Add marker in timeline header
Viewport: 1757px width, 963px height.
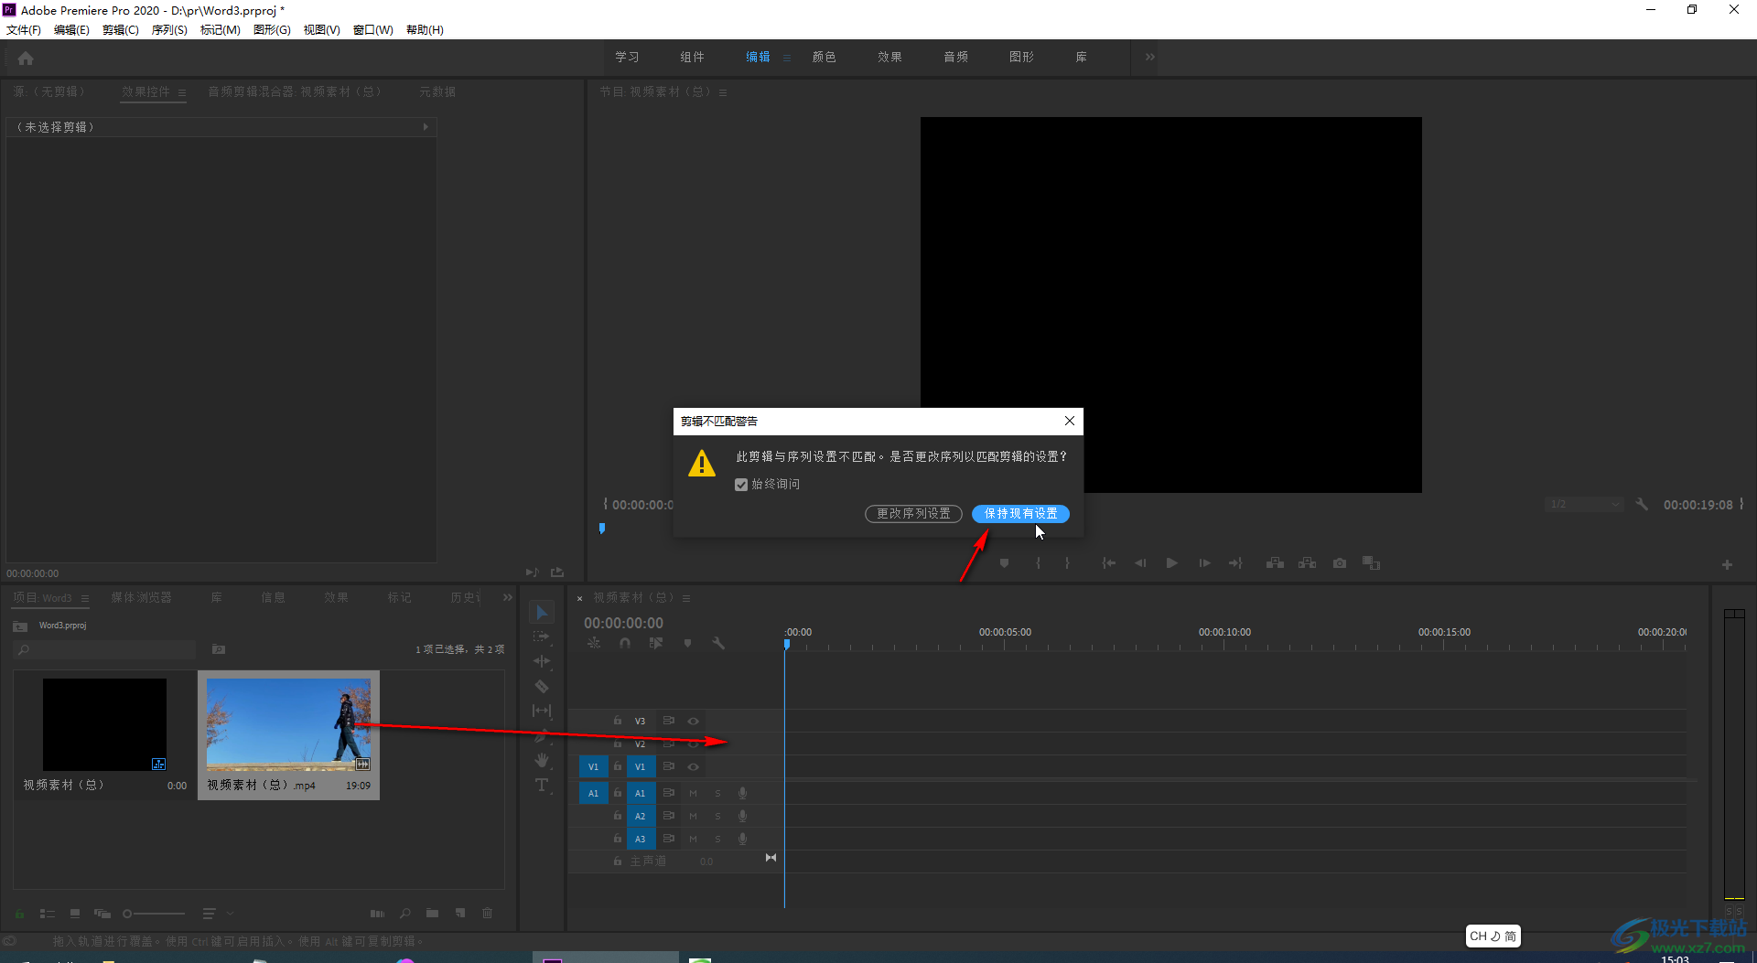[x=687, y=643]
